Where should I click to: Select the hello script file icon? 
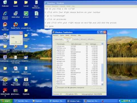tap(36, 15)
